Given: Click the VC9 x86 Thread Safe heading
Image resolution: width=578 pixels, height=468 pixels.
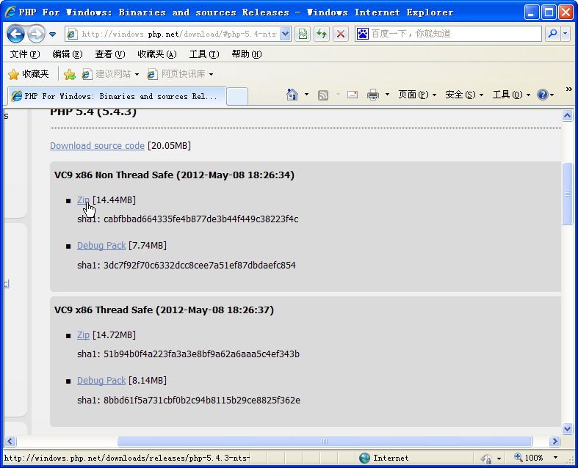Looking at the screenshot, I should pyautogui.click(x=164, y=310).
